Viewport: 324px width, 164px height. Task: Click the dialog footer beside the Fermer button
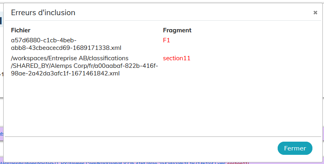141,148
